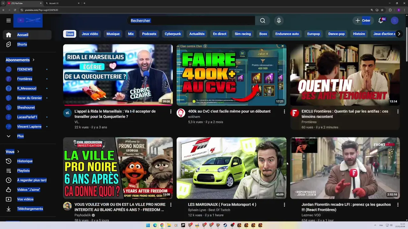Open Playlists in the sidebar
Image resolution: width=408 pixels, height=229 pixels.
[27, 171]
